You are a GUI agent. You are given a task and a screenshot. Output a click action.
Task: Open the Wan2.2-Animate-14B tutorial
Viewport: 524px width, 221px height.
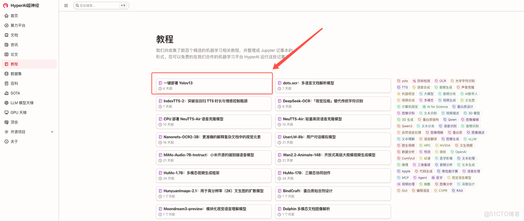333,158
